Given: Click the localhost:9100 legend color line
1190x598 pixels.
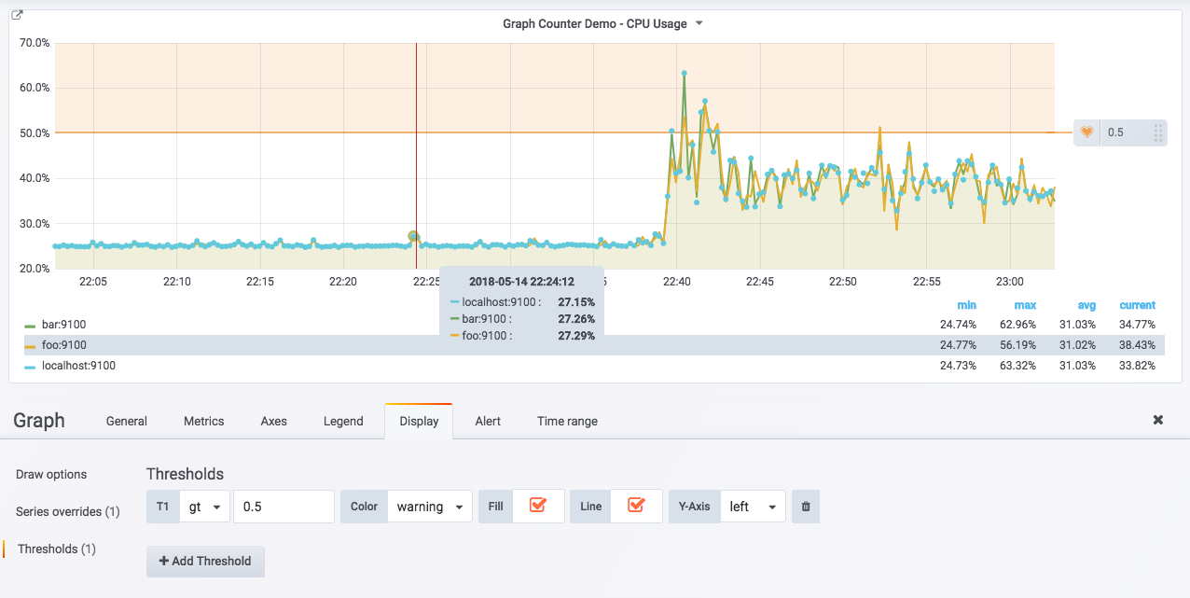Looking at the screenshot, I should (30, 367).
